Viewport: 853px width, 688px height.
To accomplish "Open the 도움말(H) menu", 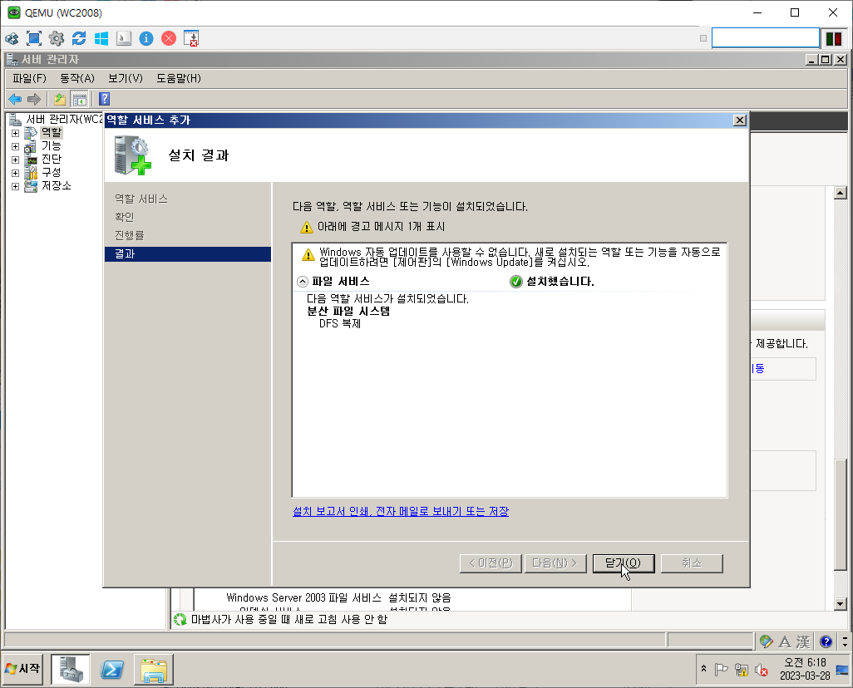I will coord(179,78).
